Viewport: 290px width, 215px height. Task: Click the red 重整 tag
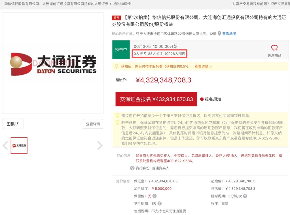(116, 18)
